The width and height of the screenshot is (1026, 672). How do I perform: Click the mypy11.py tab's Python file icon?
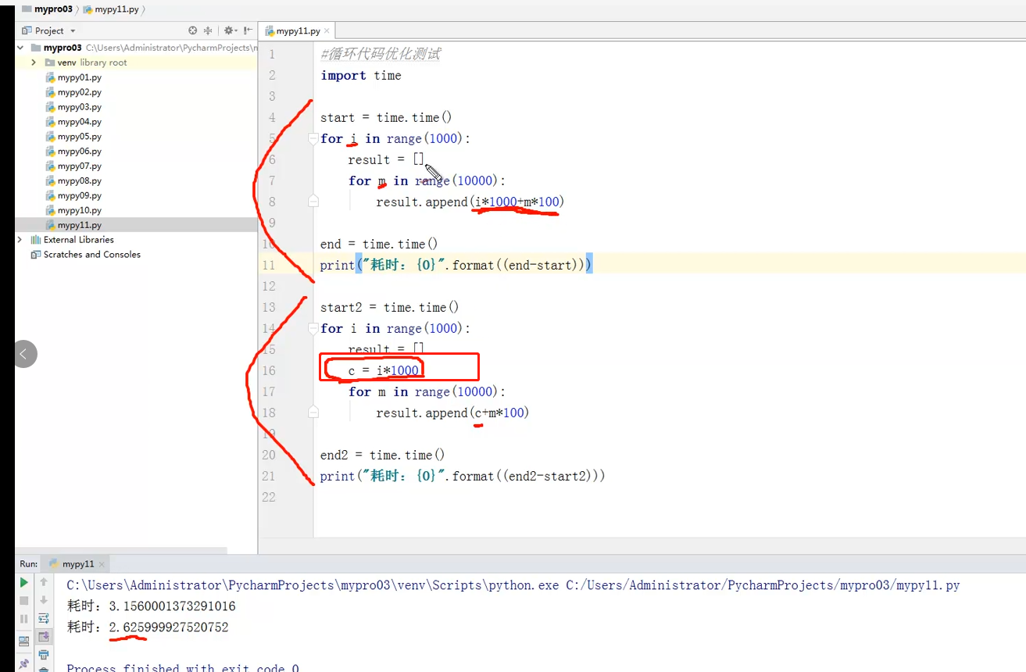(x=270, y=31)
